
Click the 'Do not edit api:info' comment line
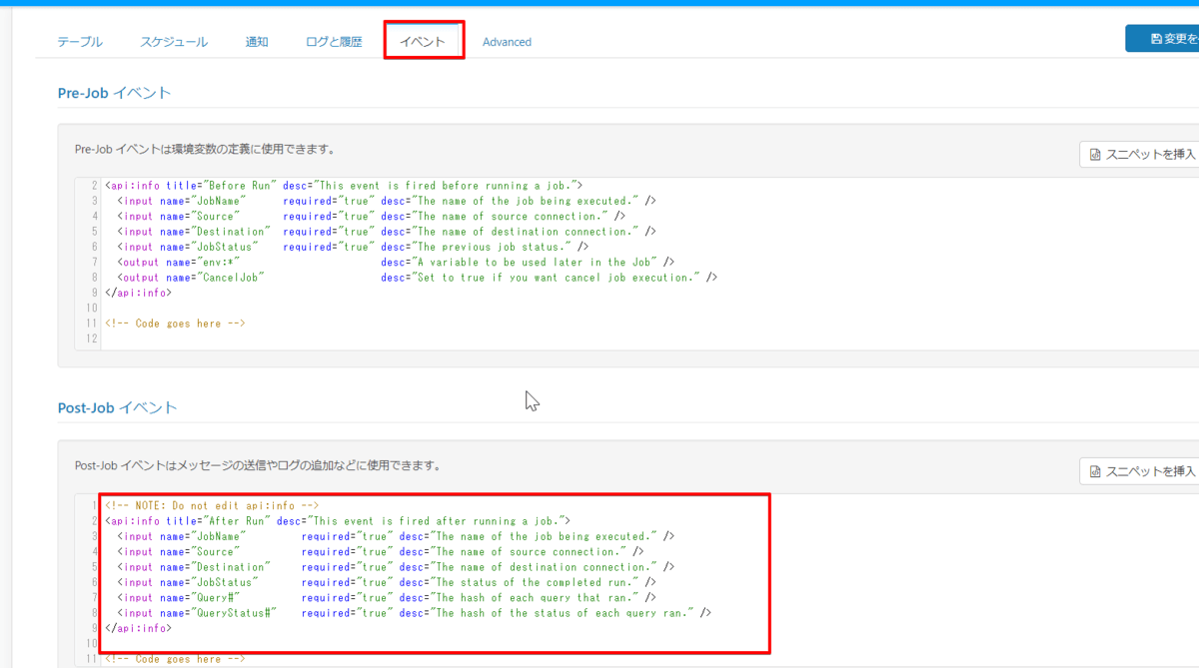coord(212,506)
